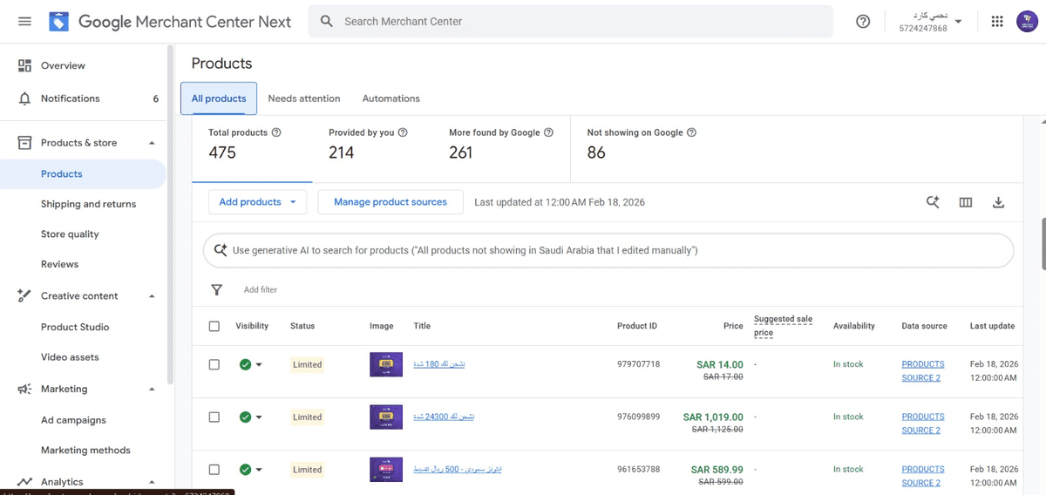Open the account profile avatar
Image resolution: width=1046 pixels, height=495 pixels.
tap(1026, 22)
